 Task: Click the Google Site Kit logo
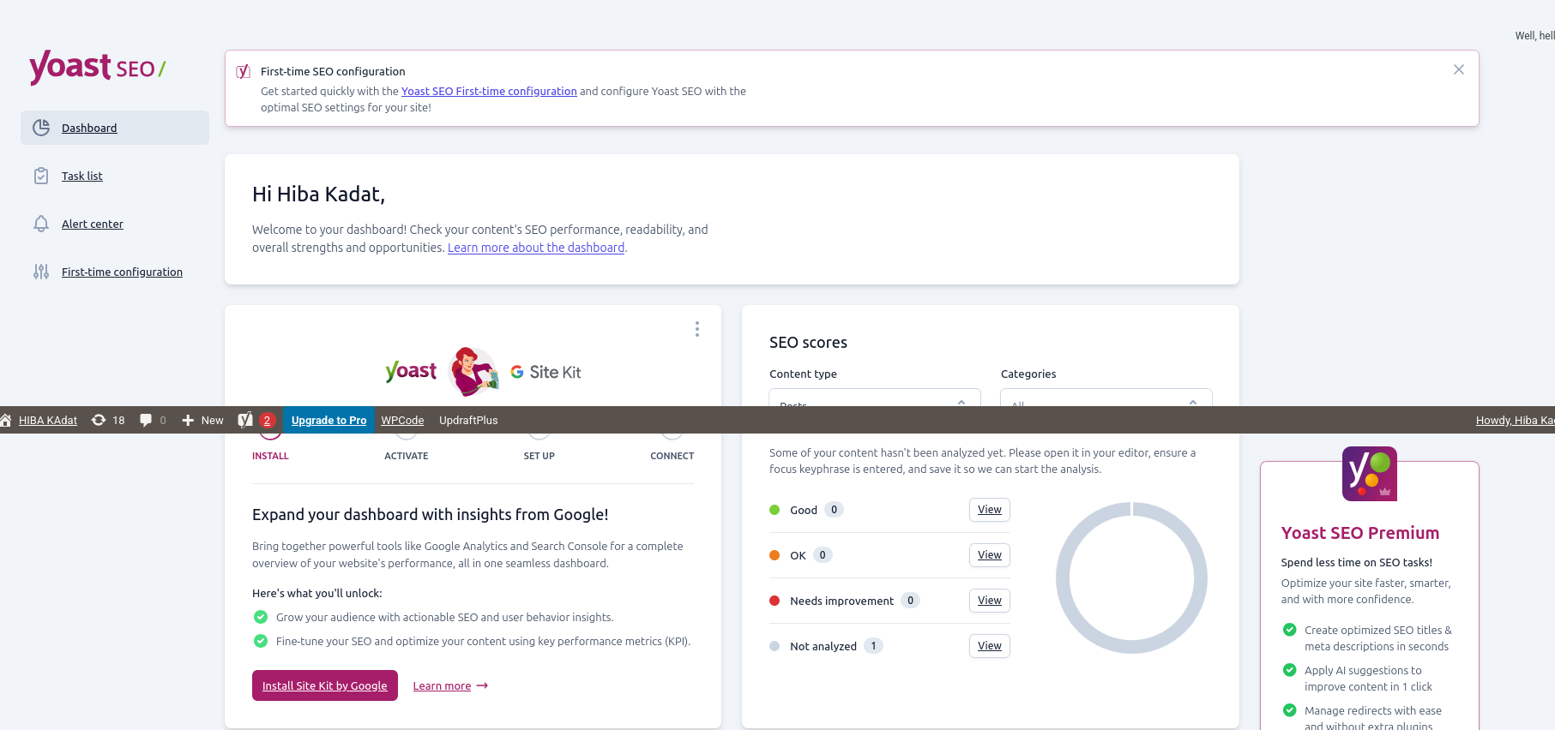coord(546,372)
